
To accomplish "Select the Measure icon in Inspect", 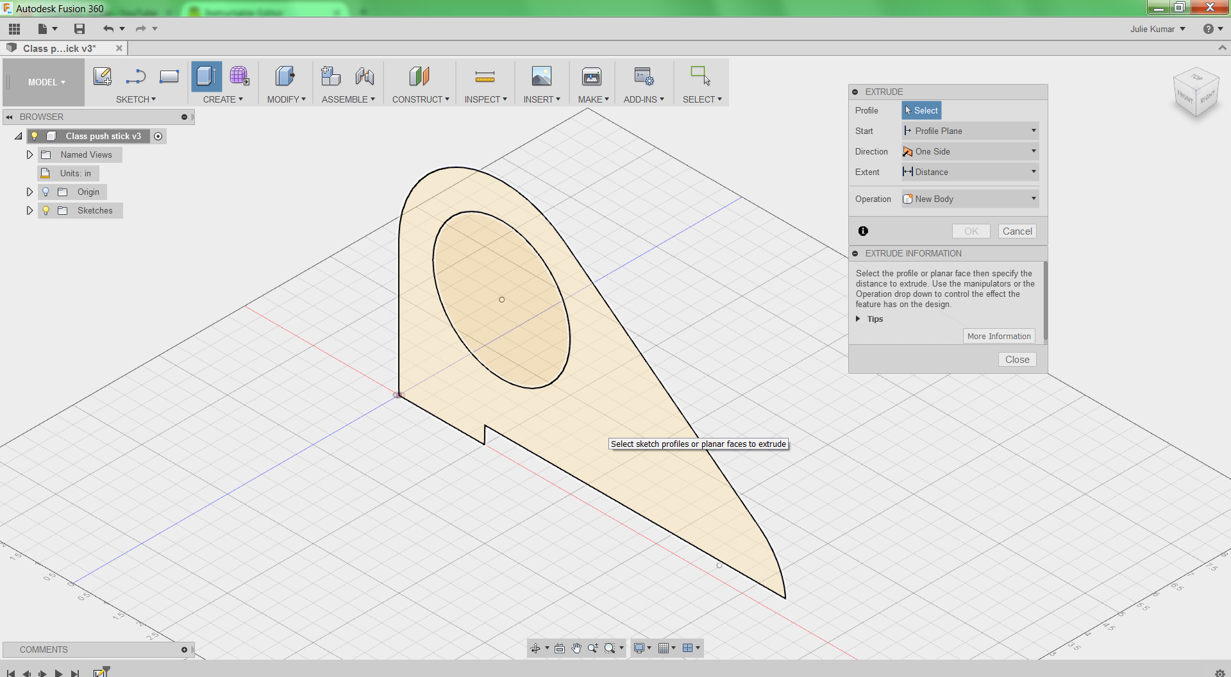I will [485, 77].
